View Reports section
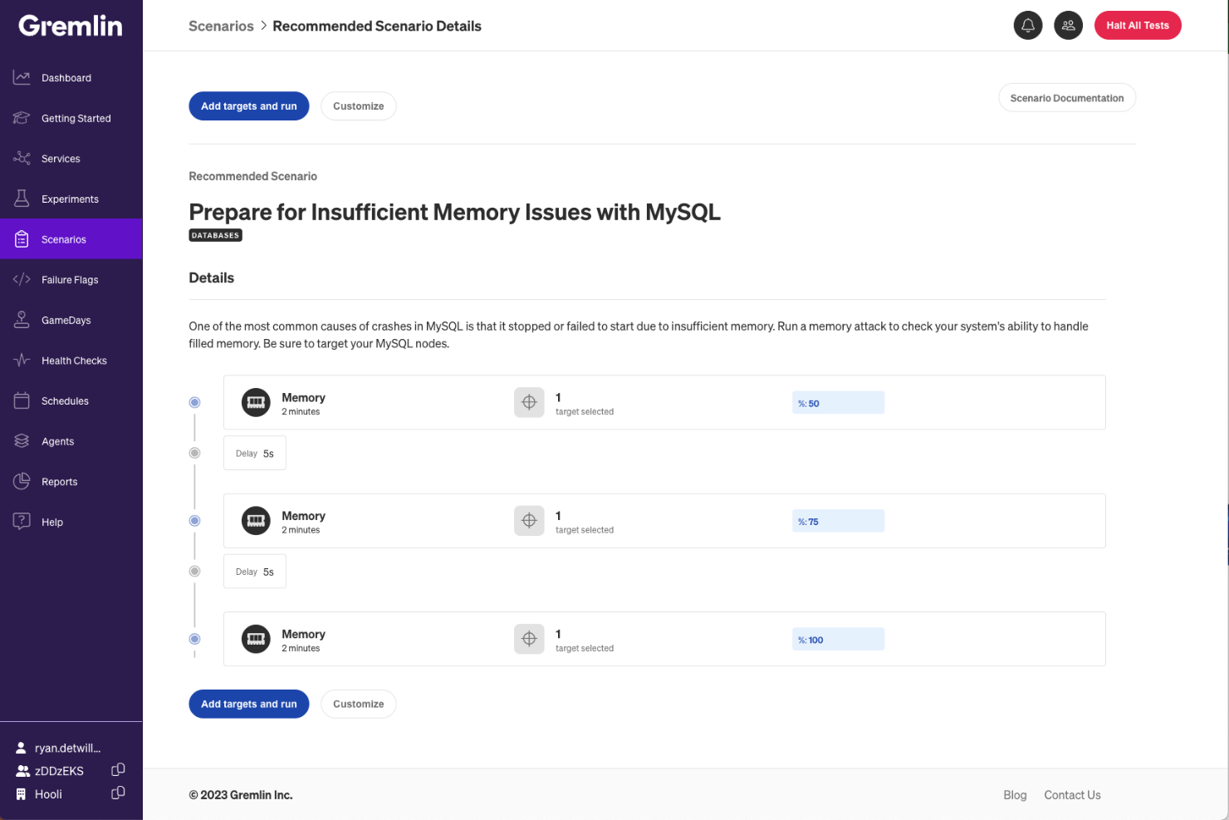 [60, 482]
